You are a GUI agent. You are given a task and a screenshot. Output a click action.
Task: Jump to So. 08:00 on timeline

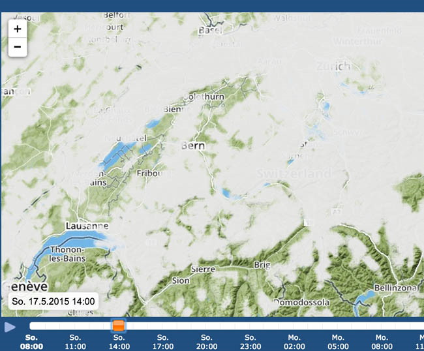31,342
